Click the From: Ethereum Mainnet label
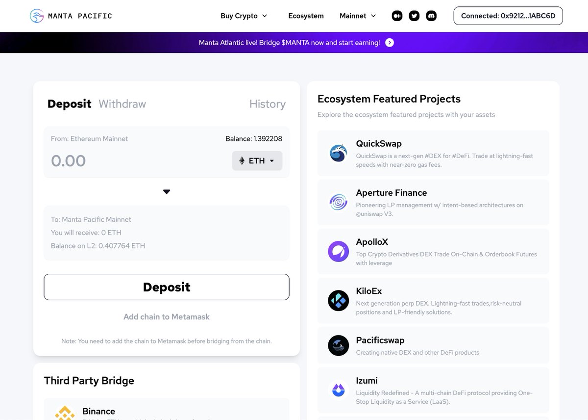Image resolution: width=588 pixels, height=420 pixels. pos(90,139)
